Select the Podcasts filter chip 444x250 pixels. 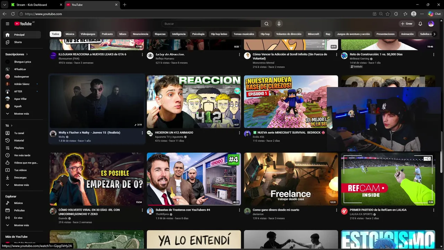click(107, 34)
